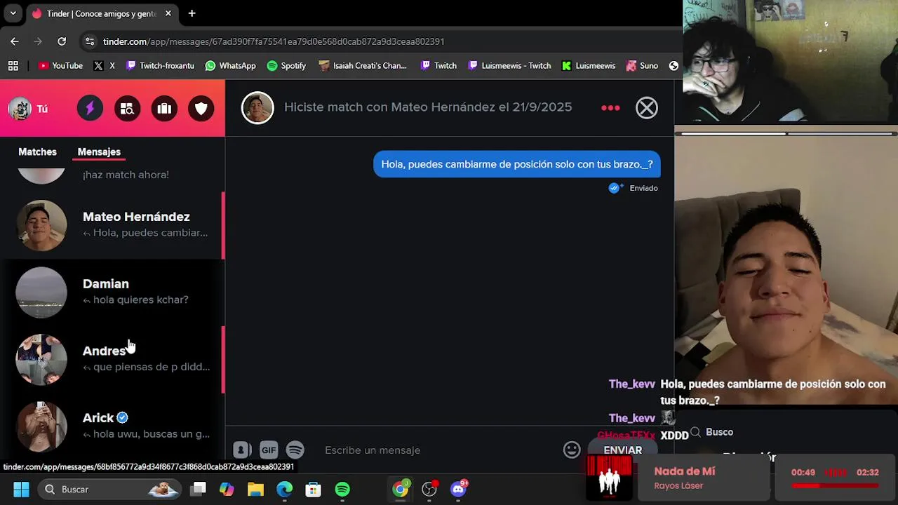
Task: Open the Arick conversation
Action: point(112,426)
